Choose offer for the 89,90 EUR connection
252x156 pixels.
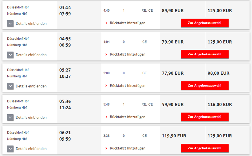click(204, 23)
